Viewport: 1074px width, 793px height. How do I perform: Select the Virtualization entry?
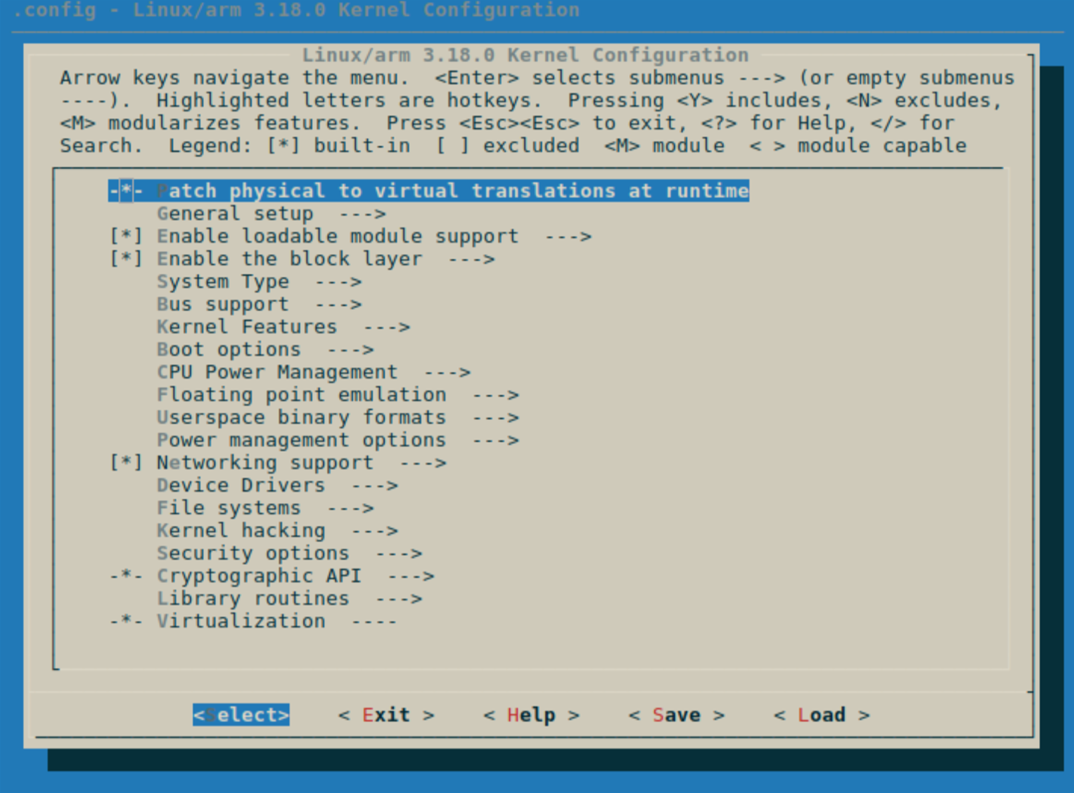(x=277, y=622)
